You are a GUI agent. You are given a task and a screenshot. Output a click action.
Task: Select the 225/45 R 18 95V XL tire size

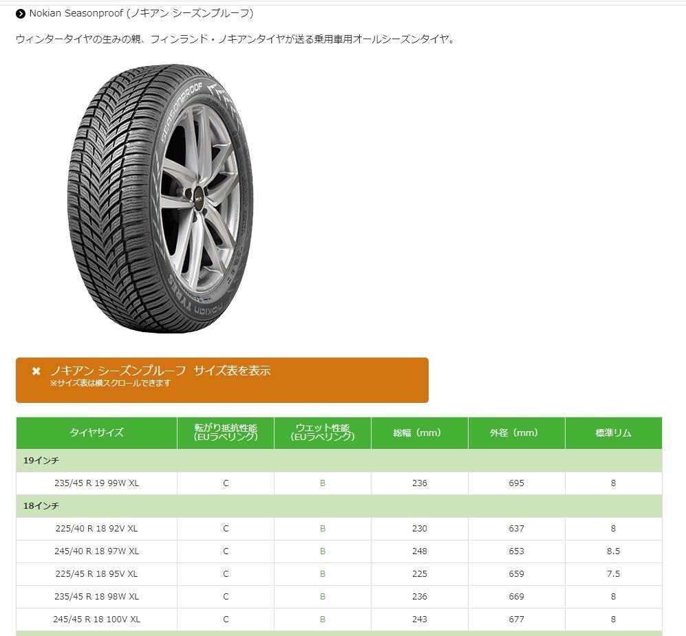click(97, 574)
